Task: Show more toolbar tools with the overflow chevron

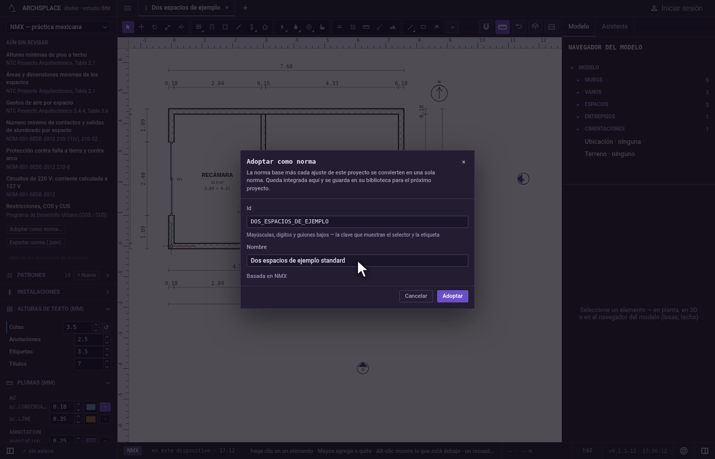Action: pos(452,27)
